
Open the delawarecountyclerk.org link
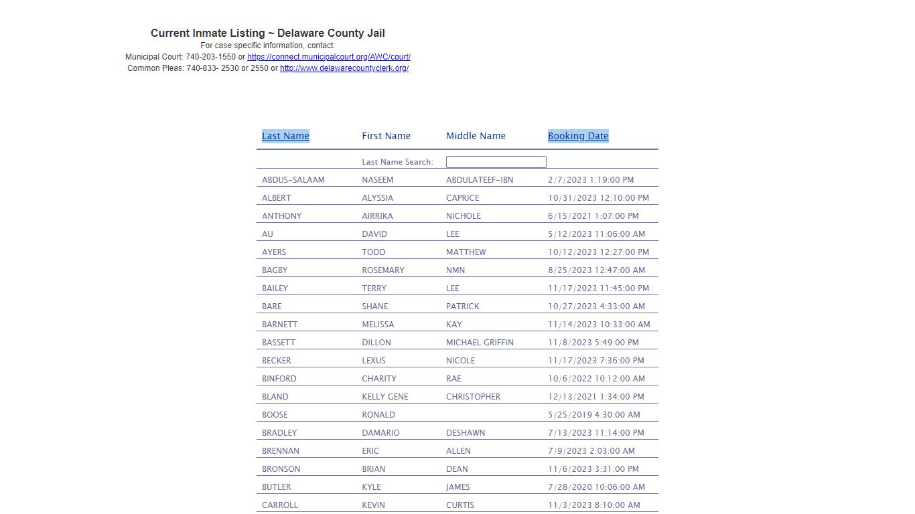(x=344, y=68)
